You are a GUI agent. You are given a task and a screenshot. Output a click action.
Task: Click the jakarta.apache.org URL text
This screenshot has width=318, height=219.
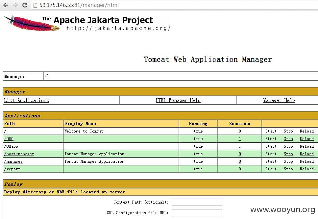(118, 28)
